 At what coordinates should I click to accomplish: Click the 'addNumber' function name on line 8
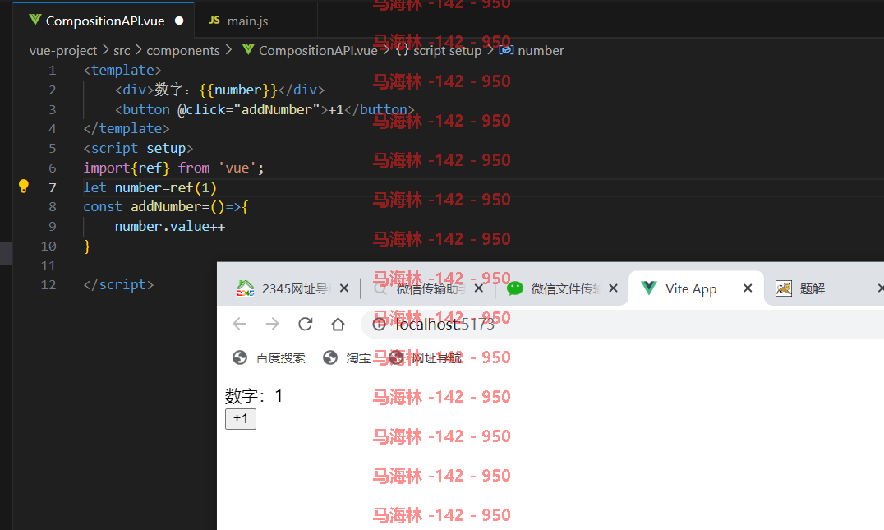tap(166, 207)
